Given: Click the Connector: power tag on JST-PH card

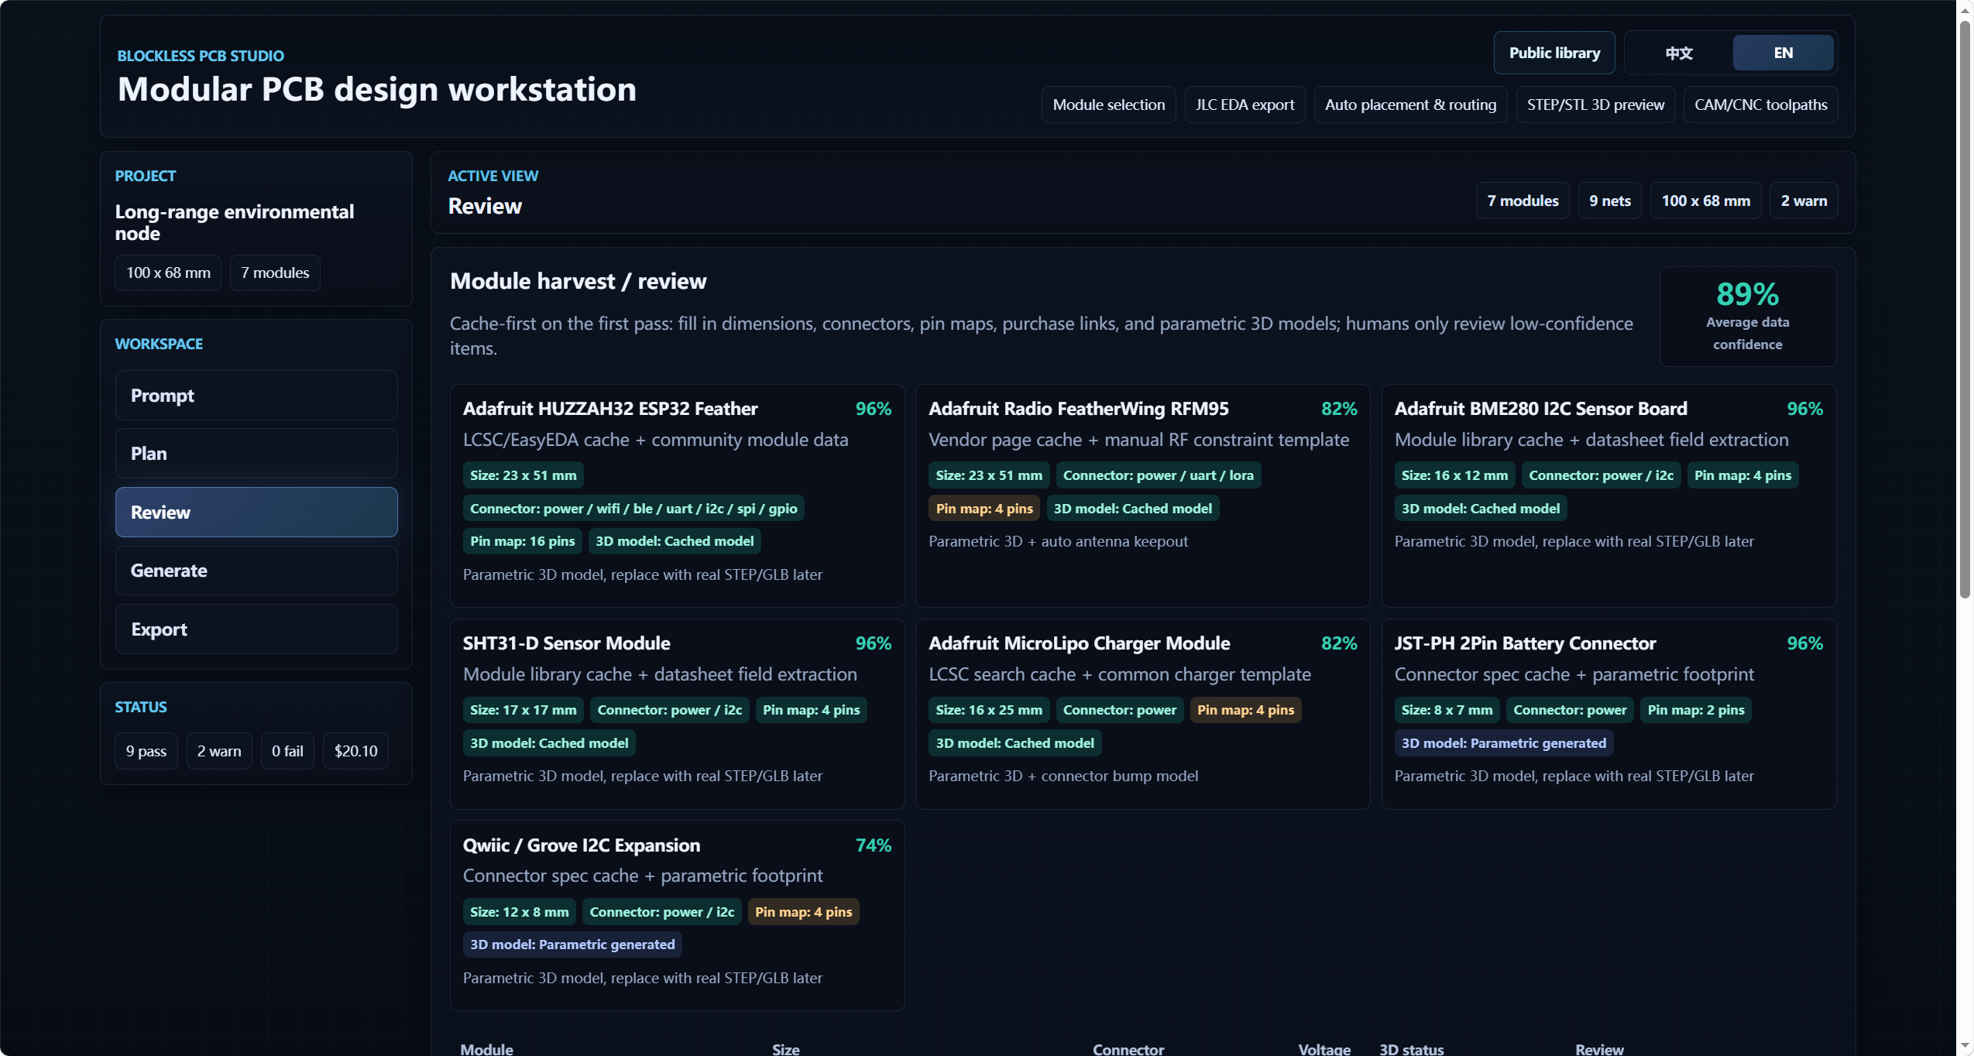Looking at the screenshot, I should pos(1570,710).
